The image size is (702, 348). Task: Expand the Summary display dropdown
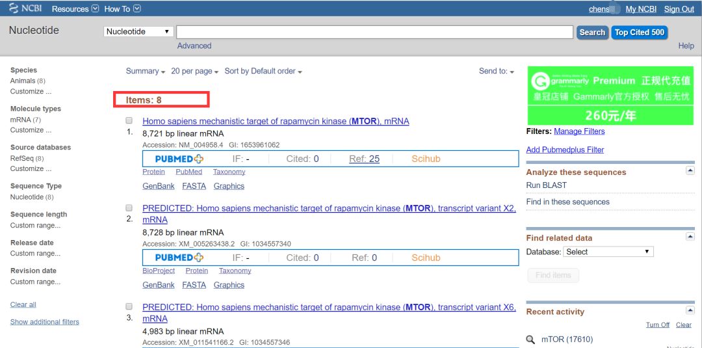pos(146,71)
